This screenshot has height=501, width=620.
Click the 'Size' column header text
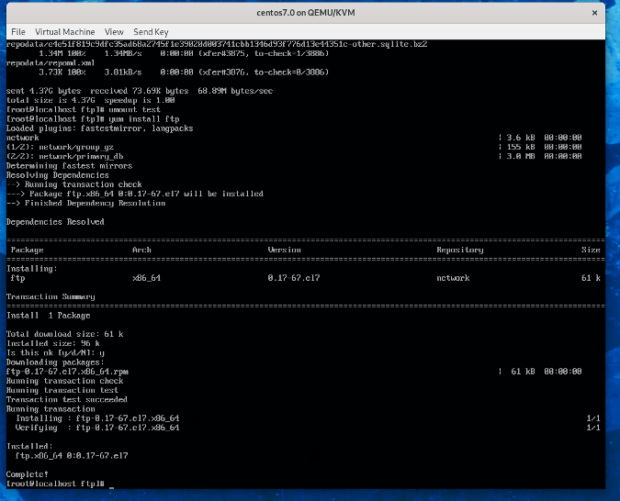591,250
